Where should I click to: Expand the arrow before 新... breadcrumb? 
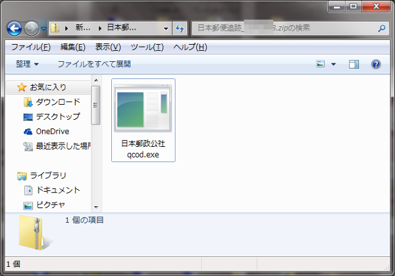66,28
